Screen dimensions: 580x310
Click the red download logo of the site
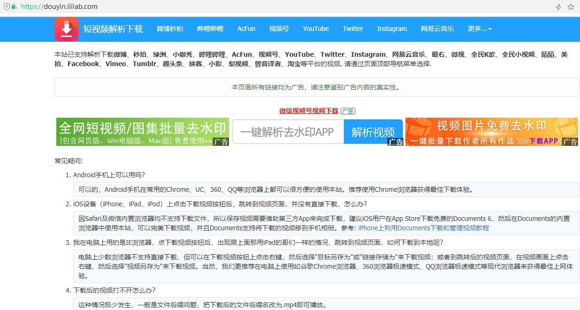click(x=66, y=29)
